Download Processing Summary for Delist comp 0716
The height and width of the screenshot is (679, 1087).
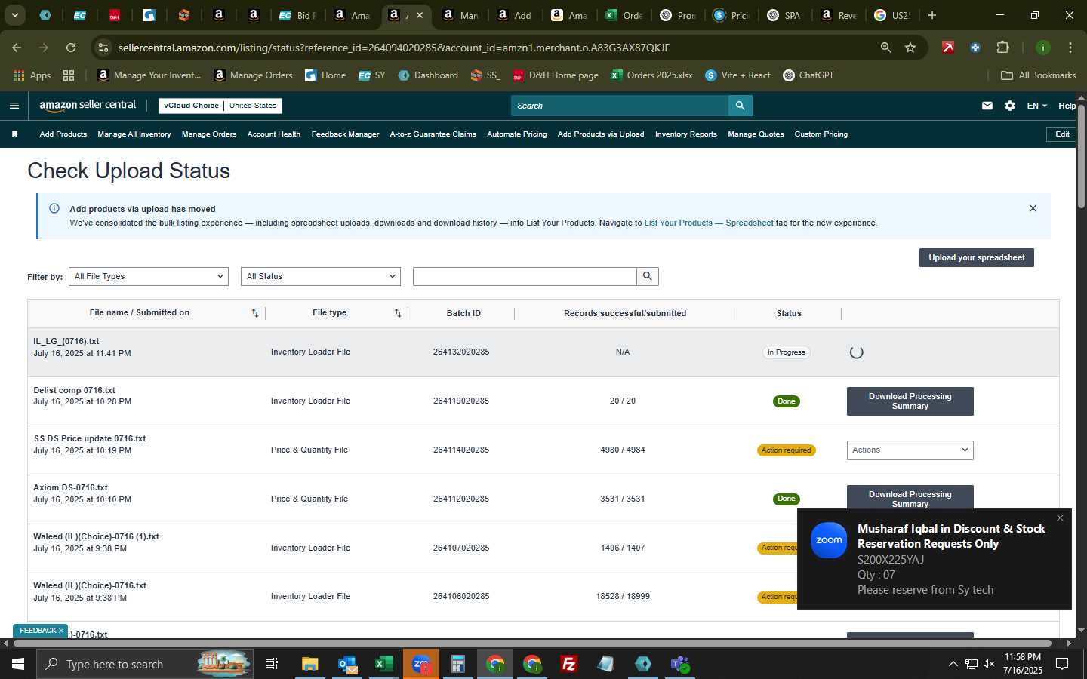point(910,401)
